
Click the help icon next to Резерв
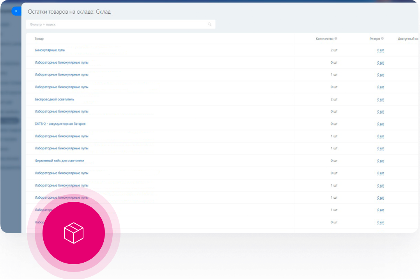(x=382, y=39)
